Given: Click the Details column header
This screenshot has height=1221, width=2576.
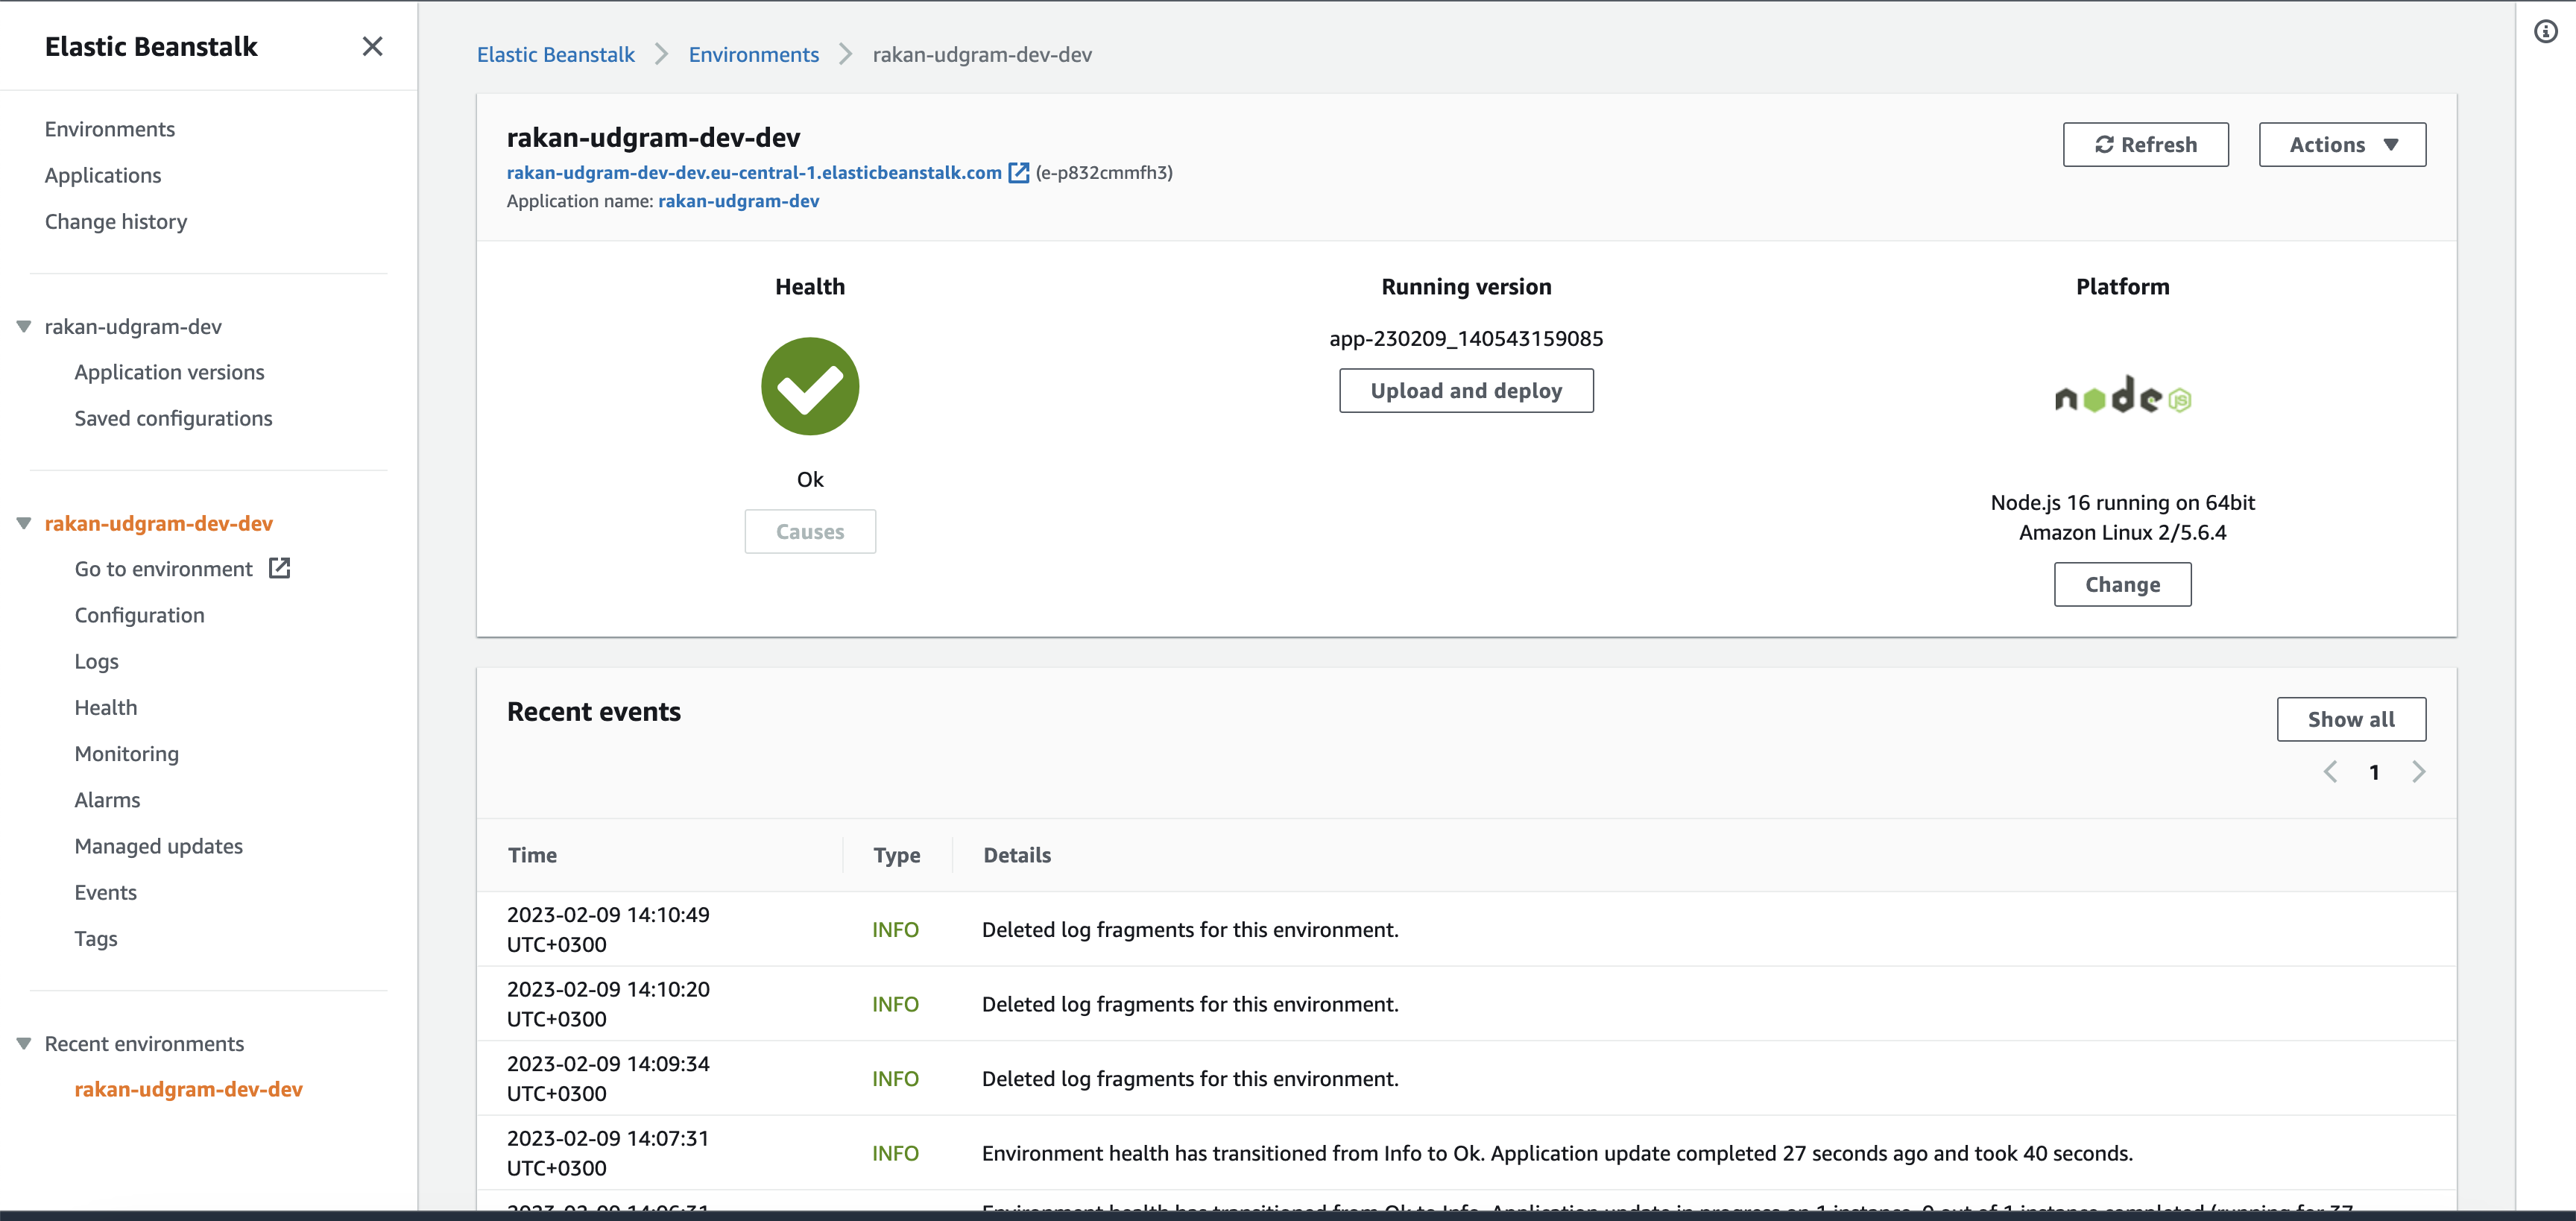Looking at the screenshot, I should point(1016,855).
